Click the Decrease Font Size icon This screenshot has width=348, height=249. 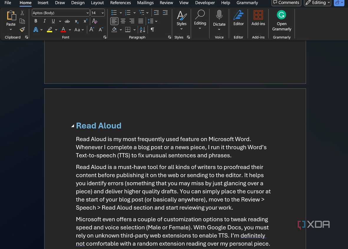101,30
